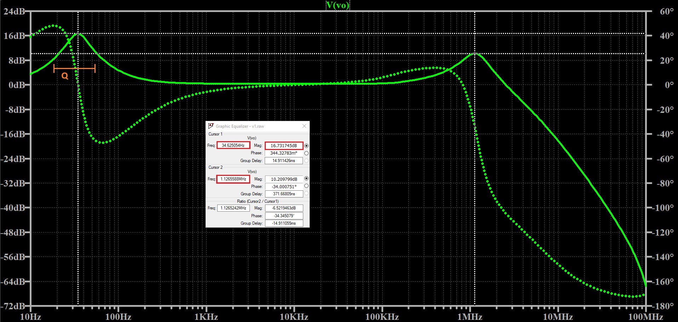Click the 1KHz label on the frequency axis
Viewport: 678px width, 322px height.
coord(206,317)
